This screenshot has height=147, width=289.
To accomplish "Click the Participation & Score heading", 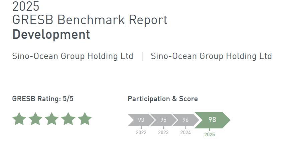I will [163, 99].
